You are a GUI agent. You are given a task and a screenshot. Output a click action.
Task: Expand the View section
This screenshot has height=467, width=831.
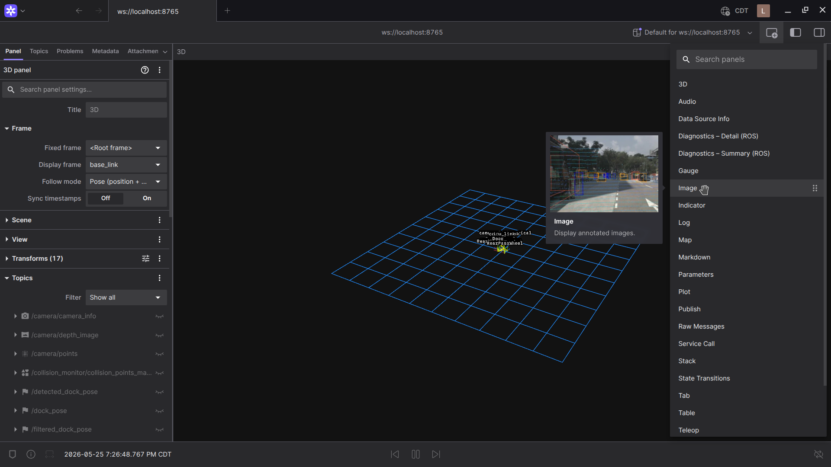click(7, 240)
